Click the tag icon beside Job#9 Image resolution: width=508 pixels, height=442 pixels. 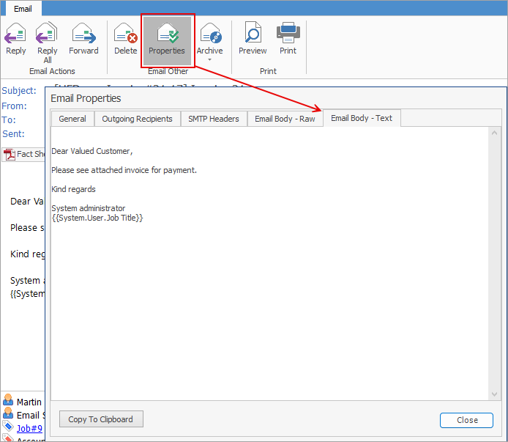[8, 426]
